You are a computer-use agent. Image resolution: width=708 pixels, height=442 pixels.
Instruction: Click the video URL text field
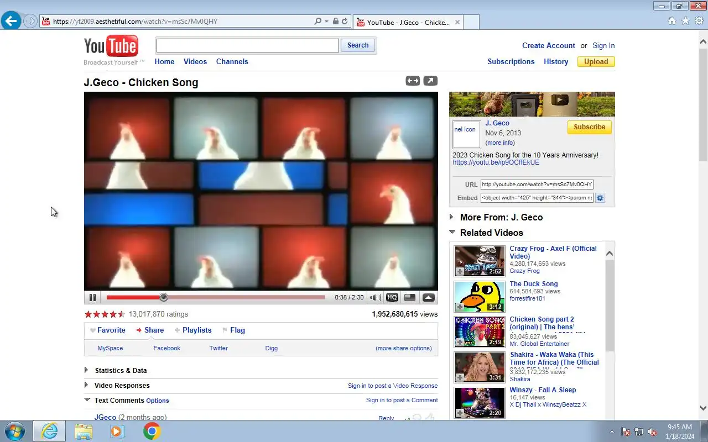pyautogui.click(x=537, y=185)
